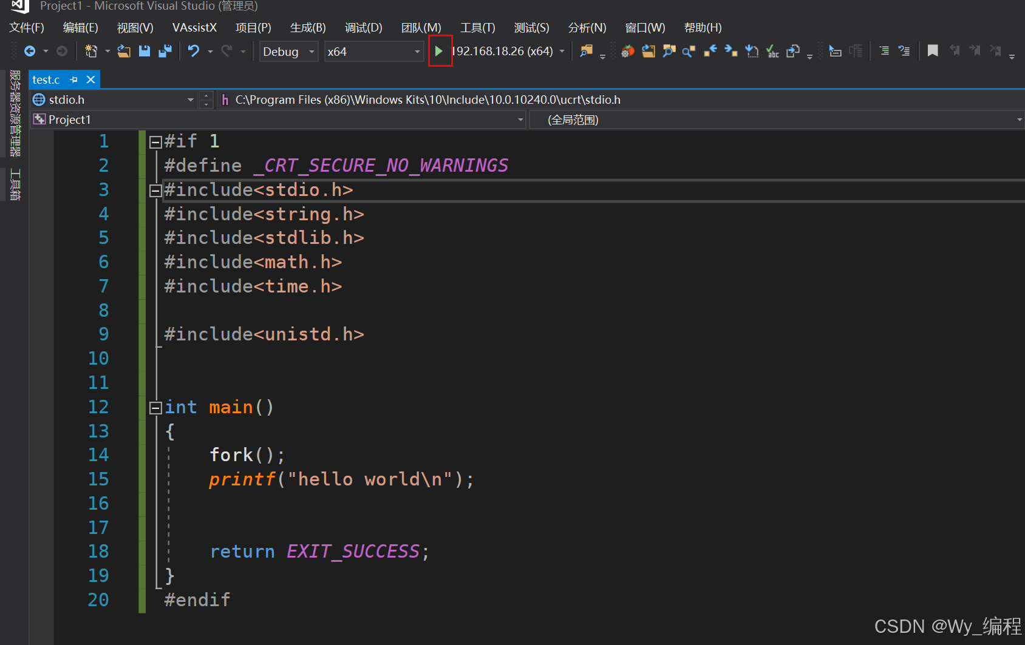This screenshot has height=645, width=1025.
Task: Toggle pin on the test.c tab
Action: click(74, 79)
